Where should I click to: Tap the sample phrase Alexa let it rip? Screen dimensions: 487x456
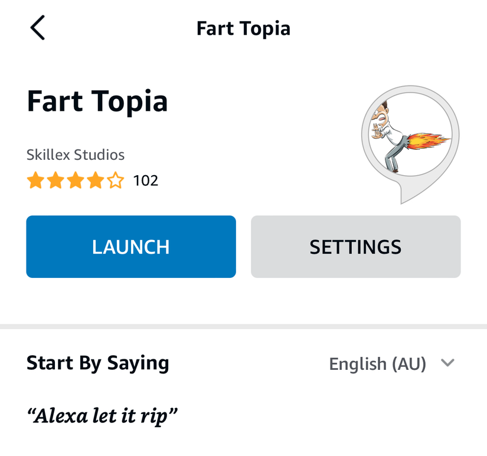(x=101, y=415)
